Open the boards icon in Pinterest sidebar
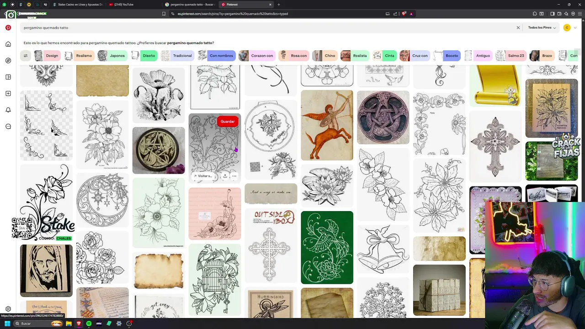Image resolution: width=585 pixels, height=329 pixels. click(x=8, y=77)
